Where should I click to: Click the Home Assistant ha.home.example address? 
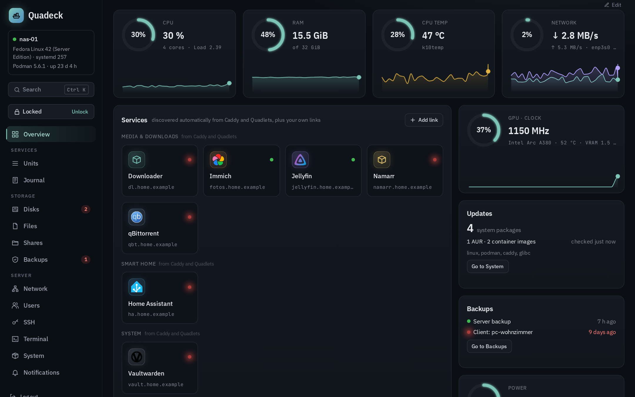pos(151,314)
